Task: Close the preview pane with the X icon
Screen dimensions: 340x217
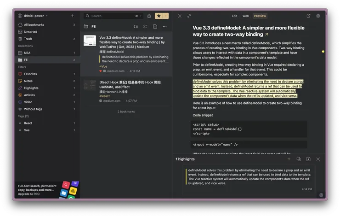Action: pos(180,16)
